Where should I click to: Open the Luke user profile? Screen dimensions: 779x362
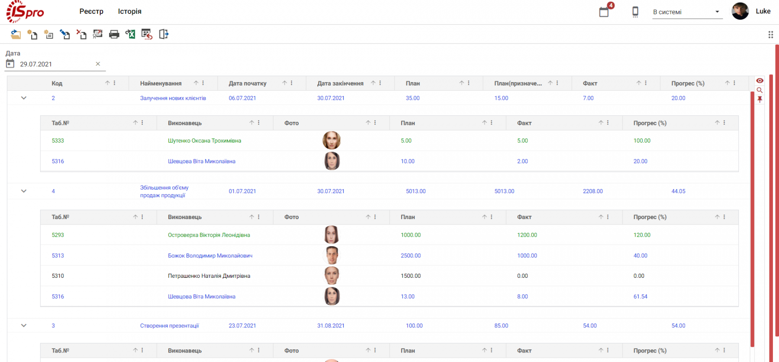pos(763,11)
